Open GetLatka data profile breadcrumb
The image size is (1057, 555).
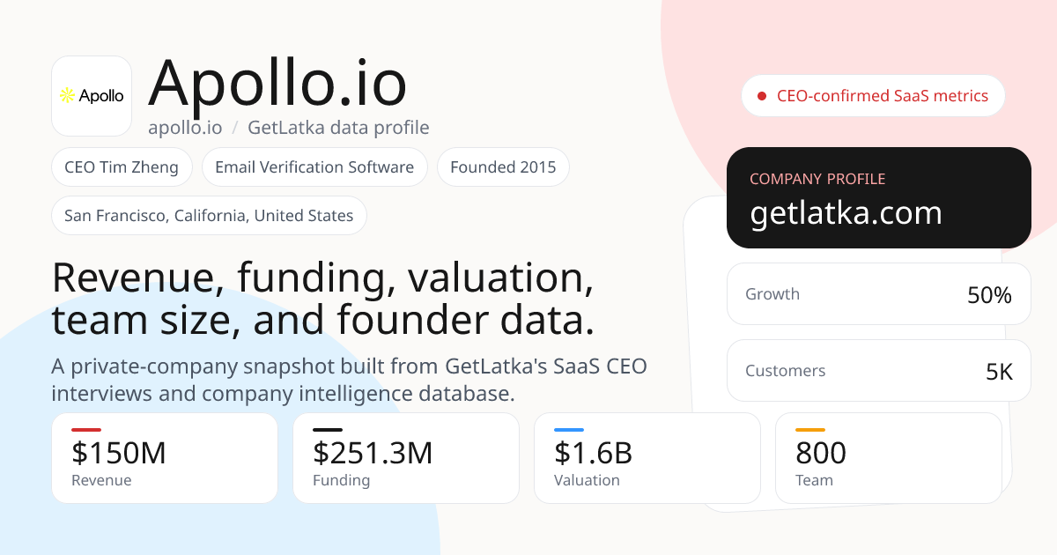[x=338, y=128]
